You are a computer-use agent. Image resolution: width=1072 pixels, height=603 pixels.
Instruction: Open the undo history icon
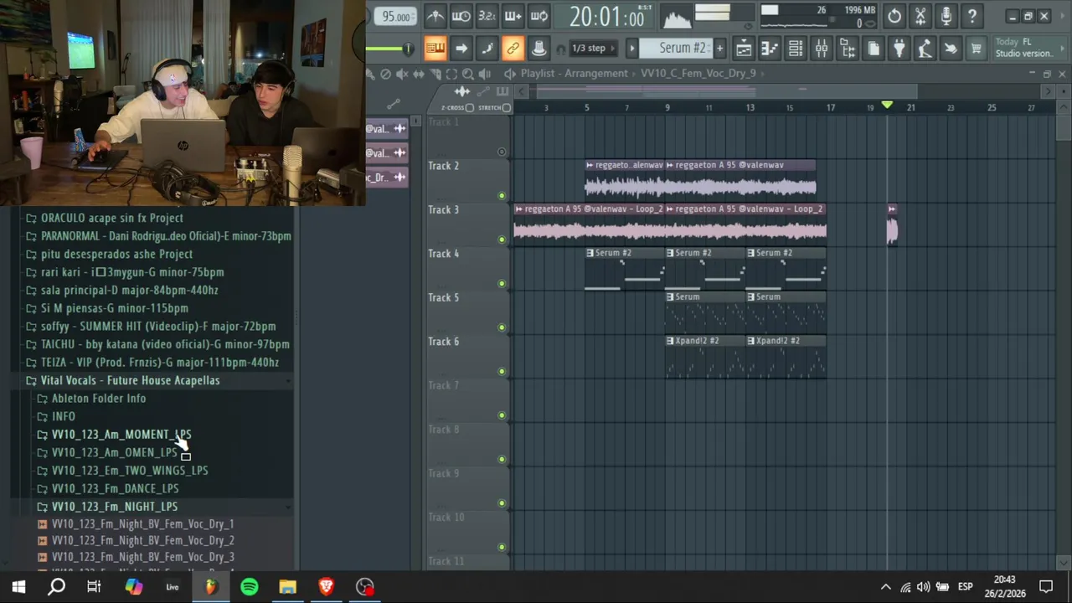[894, 16]
